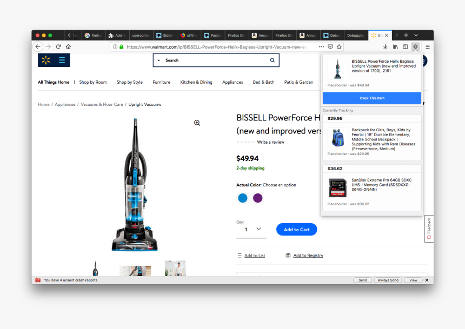The width and height of the screenshot is (465, 329).
Task: Switch to the Add-ons tab
Action: [x=117, y=35]
